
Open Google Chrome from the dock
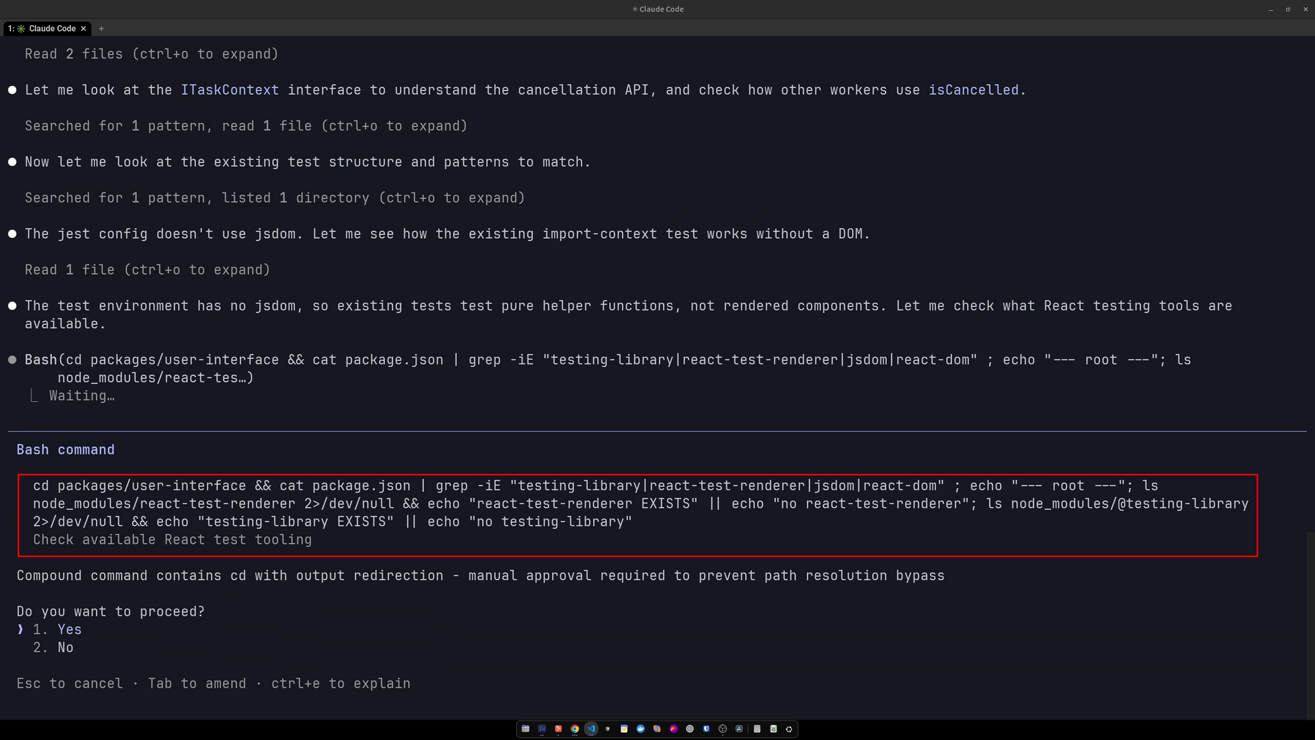(575, 729)
